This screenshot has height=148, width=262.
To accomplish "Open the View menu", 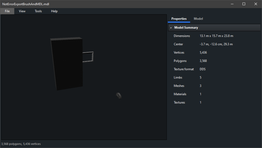I will click(x=22, y=11).
